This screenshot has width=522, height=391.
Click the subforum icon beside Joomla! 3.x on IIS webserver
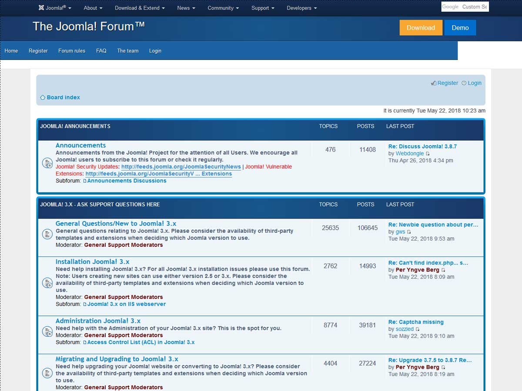(85, 305)
